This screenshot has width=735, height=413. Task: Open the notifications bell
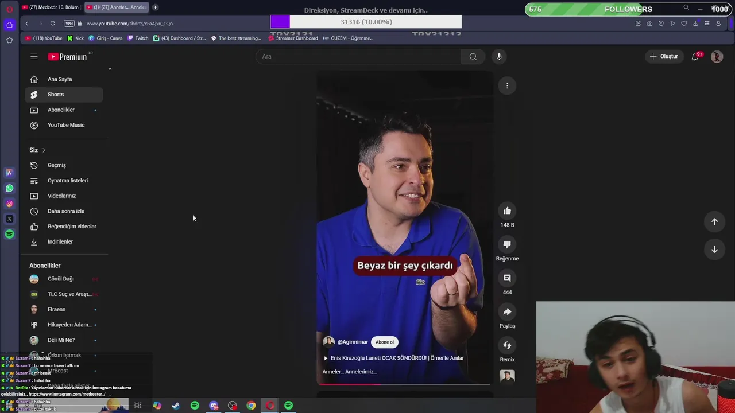[695, 56]
